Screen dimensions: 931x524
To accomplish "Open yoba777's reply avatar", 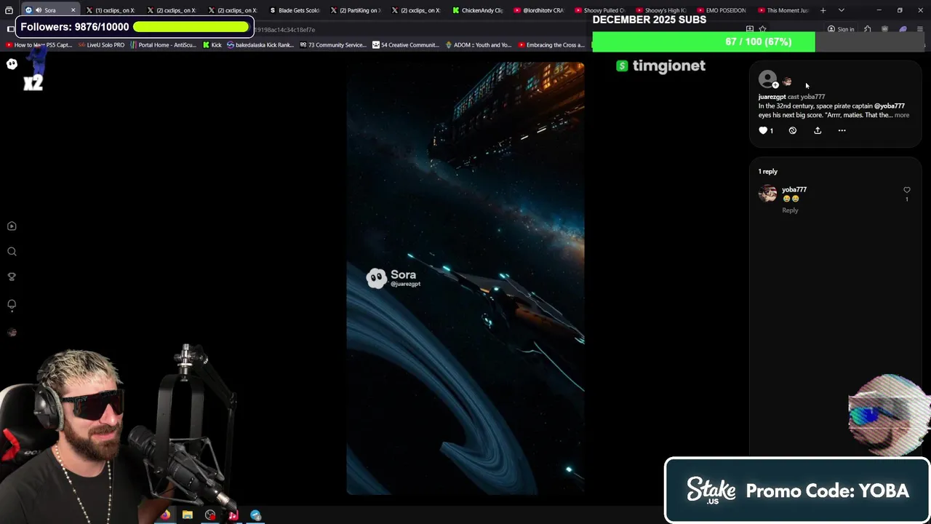I will pyautogui.click(x=767, y=193).
